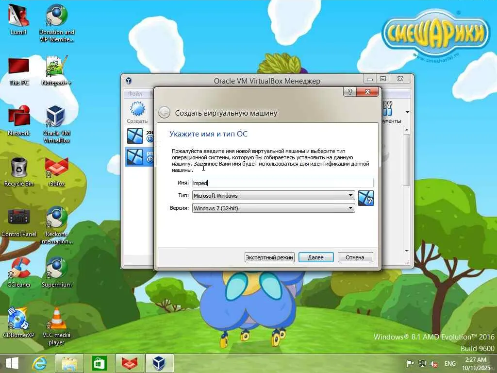Minimize the Oracle VM VirtualBox Manager window

coord(369,79)
